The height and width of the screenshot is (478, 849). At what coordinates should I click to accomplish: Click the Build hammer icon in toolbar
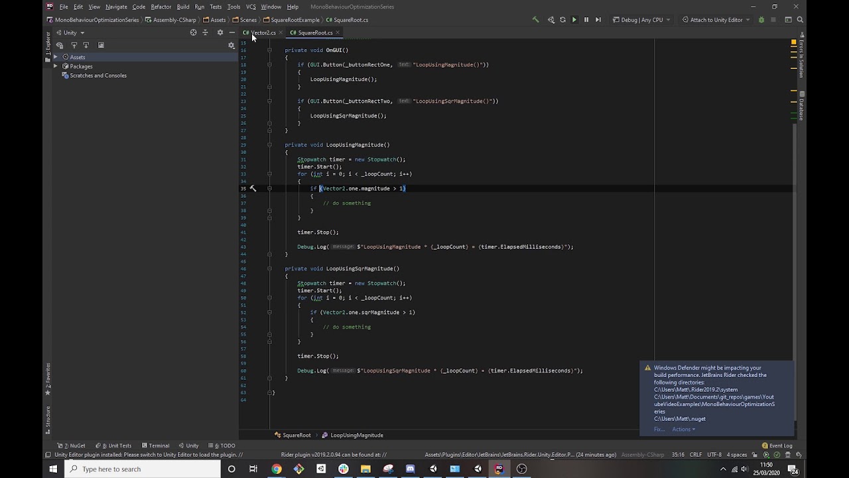pos(536,20)
